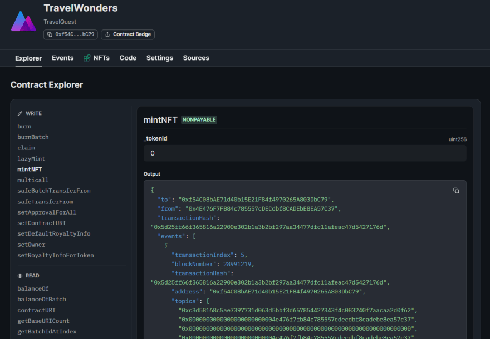Image resolution: width=490 pixels, height=339 pixels.
Task: Open the Settings tab
Action: 159,58
